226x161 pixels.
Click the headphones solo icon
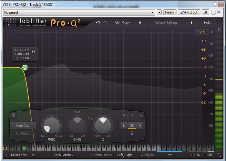34,51
